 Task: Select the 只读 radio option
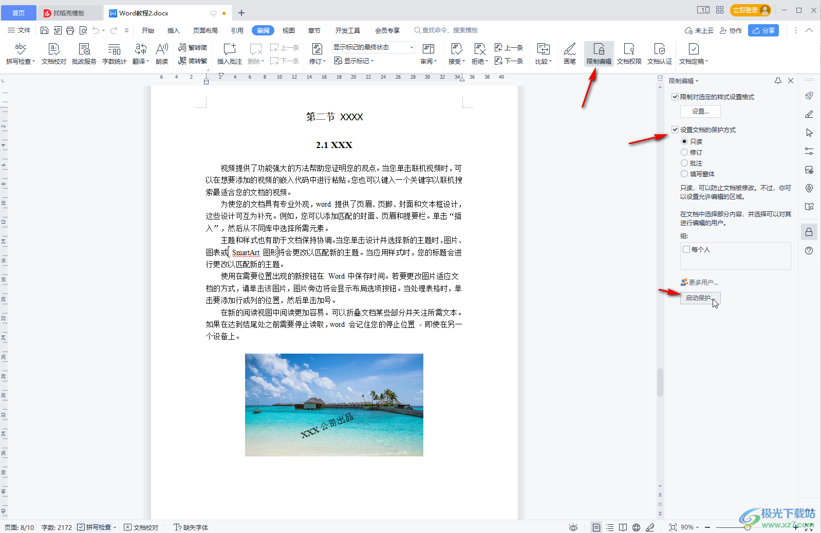[684, 141]
